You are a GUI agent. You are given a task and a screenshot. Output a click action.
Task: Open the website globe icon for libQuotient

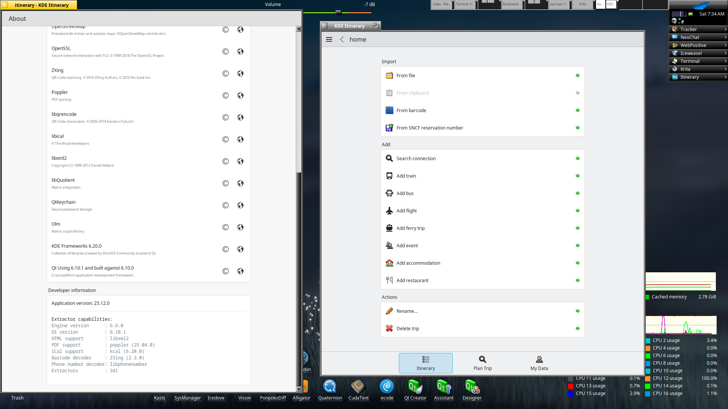coord(240,183)
